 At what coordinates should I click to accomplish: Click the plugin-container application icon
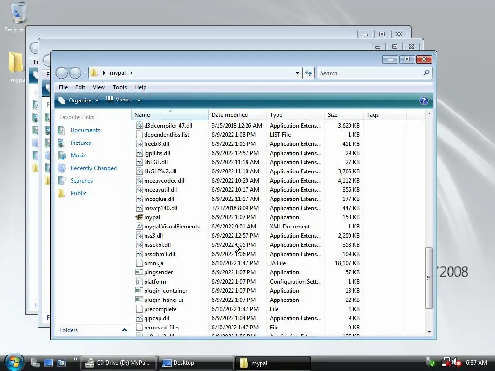[139, 290]
